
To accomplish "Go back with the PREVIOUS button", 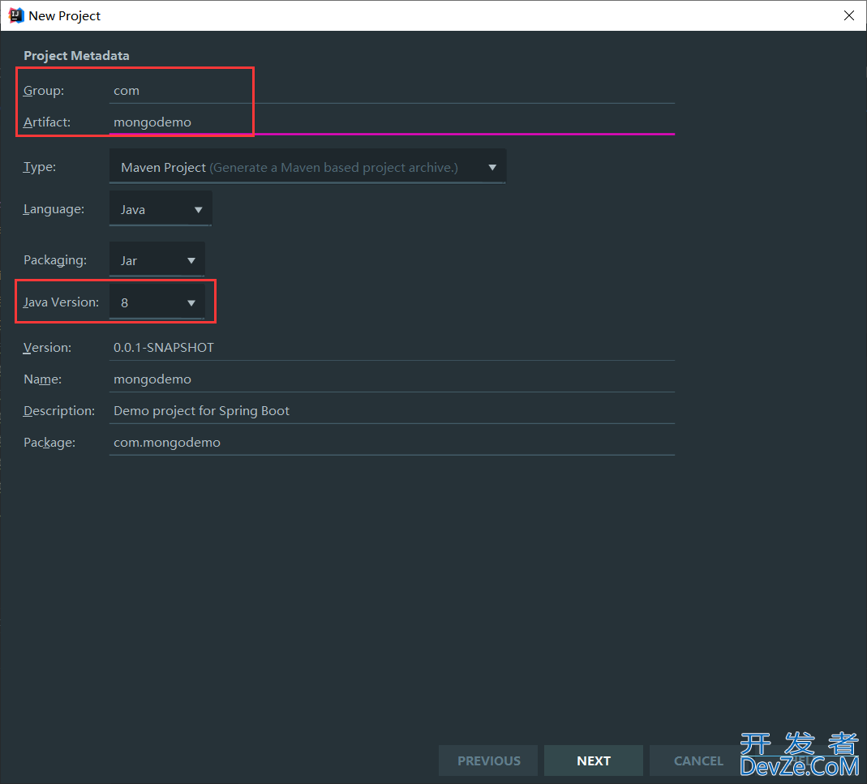I will tap(488, 760).
